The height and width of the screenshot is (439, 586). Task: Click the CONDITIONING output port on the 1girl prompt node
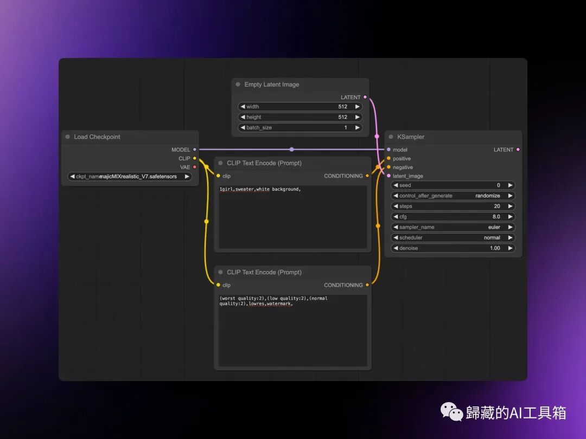367,176
